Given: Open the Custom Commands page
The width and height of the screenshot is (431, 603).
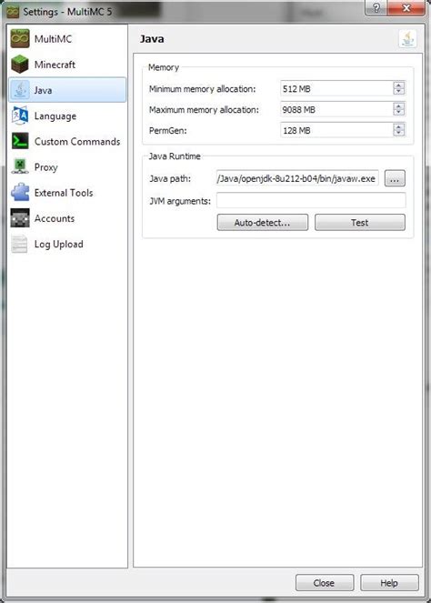Looking at the screenshot, I should click(67, 141).
